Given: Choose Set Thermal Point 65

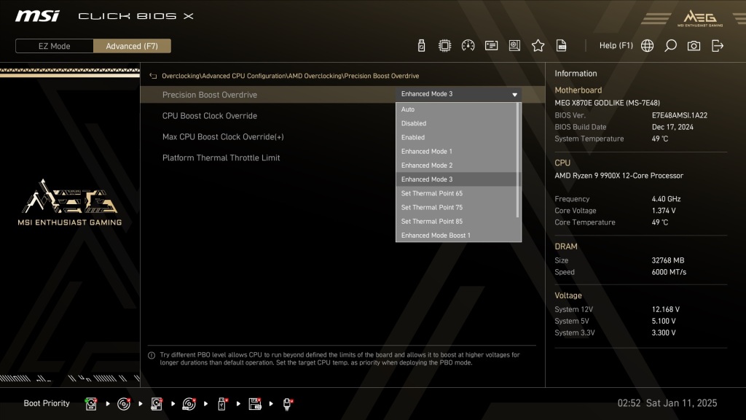Looking at the screenshot, I should coord(456,193).
